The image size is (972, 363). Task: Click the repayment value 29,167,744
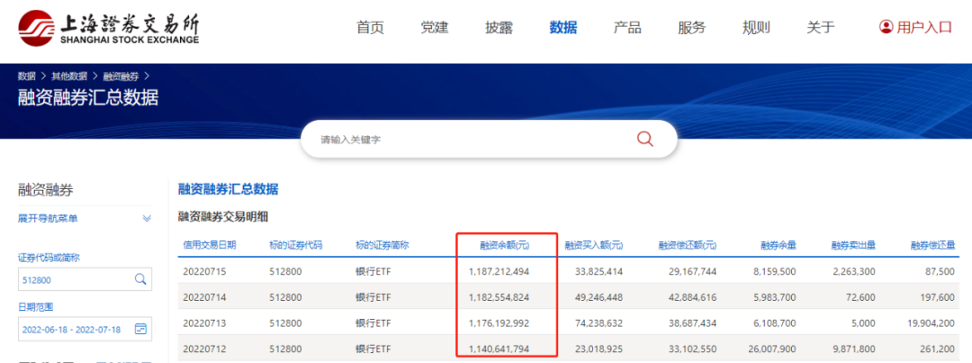[693, 271]
